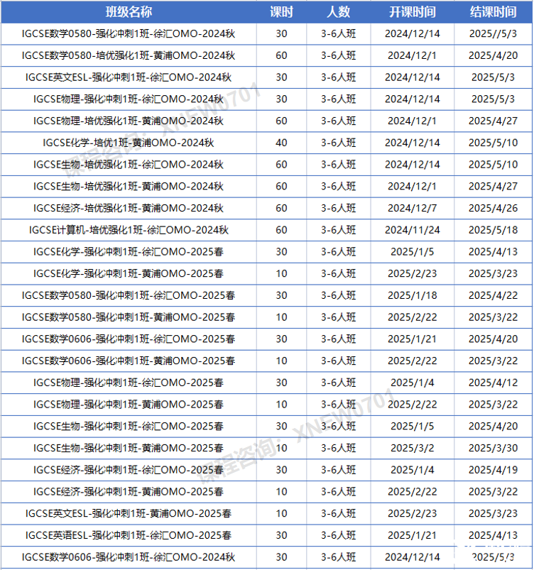Select the IGCSE化学-培优1班-黄浦OMO-2024秋 cell
This screenshot has height=570, width=534.
point(129,143)
